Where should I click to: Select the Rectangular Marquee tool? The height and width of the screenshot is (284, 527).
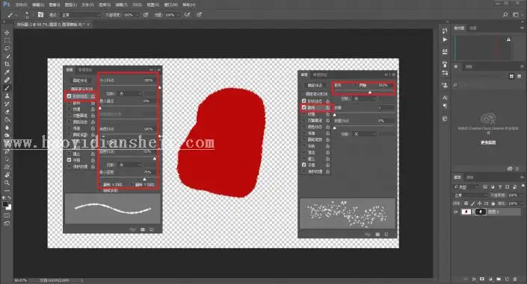tap(7, 40)
